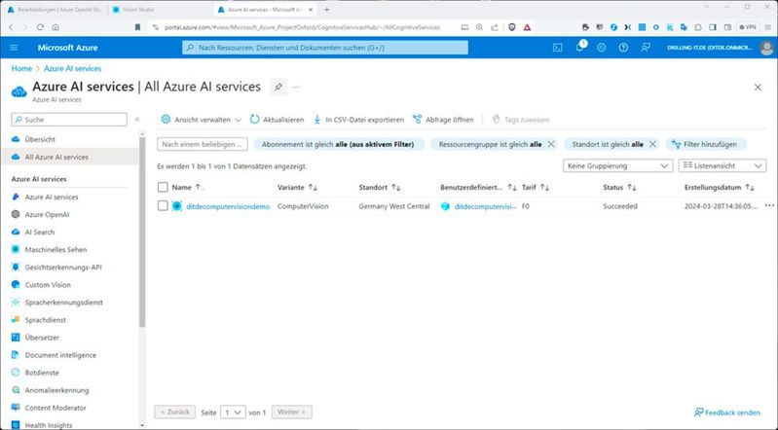Click the Abonnement filter pill
This screenshot has width=778, height=430.
tap(339, 144)
